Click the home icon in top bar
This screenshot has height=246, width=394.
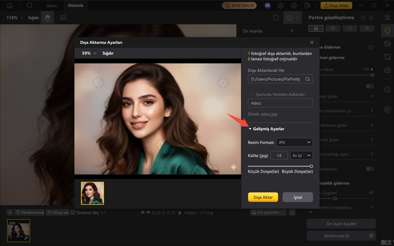pyautogui.click(x=10, y=5)
